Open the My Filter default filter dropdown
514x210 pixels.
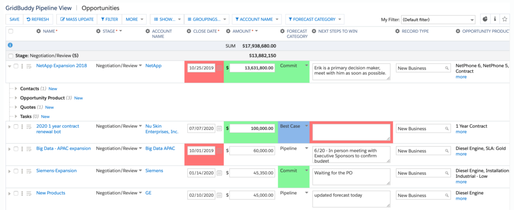[438, 20]
